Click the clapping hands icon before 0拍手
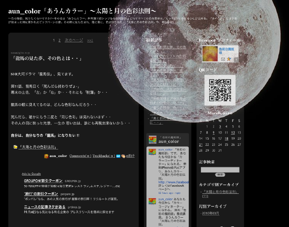 123,156
